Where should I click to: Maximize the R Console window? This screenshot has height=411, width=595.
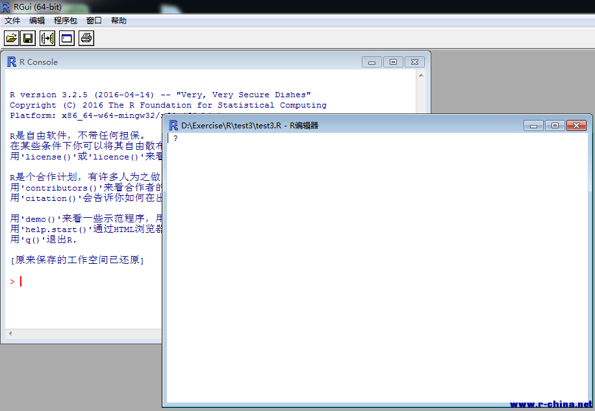[393, 62]
